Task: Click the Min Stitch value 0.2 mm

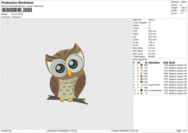Action: pos(152,51)
